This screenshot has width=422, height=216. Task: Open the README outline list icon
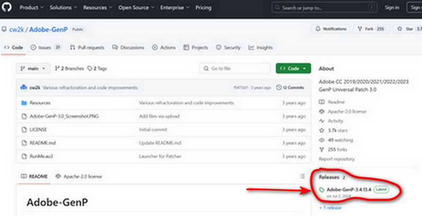302,176
